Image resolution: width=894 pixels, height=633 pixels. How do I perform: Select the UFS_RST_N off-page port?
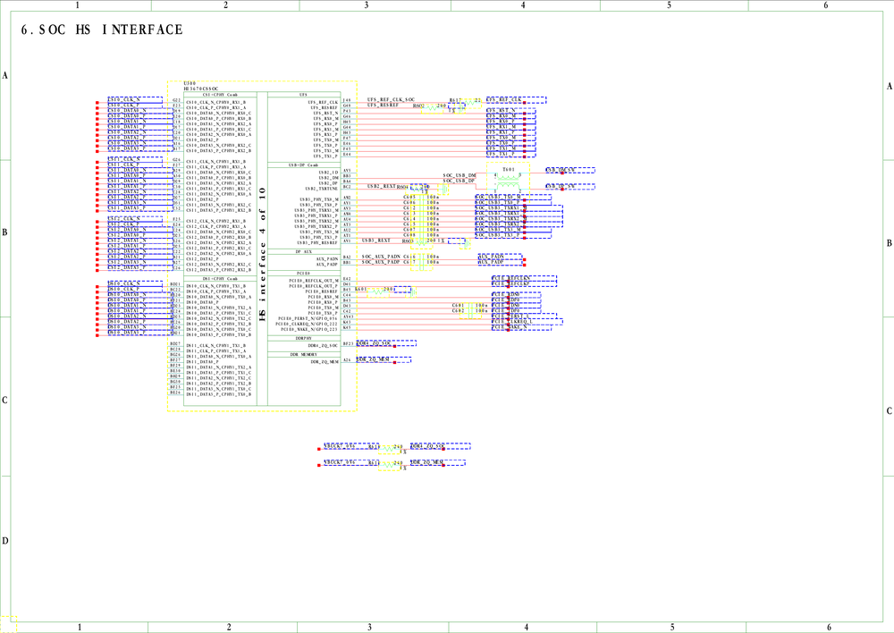(510, 111)
